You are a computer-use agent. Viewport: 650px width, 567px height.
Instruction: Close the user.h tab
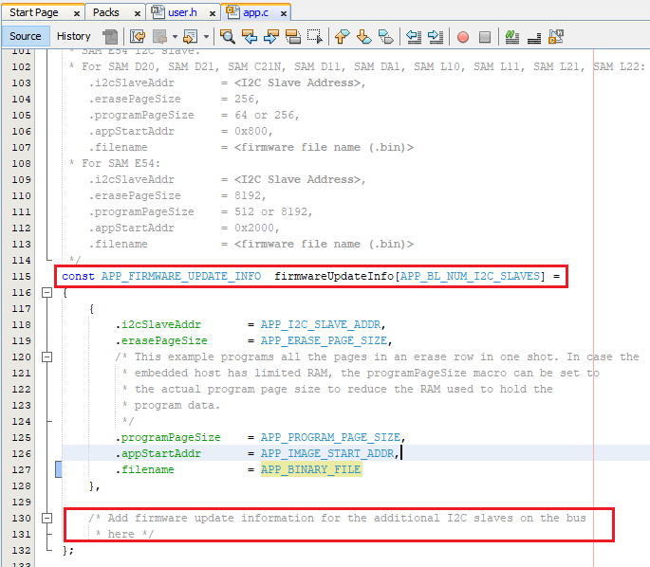213,13
